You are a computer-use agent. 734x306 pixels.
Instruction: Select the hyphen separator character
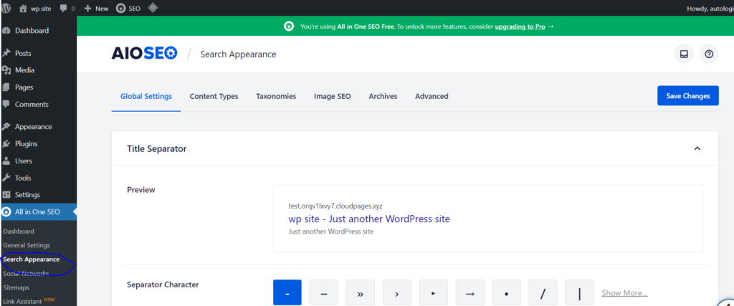[x=287, y=292]
